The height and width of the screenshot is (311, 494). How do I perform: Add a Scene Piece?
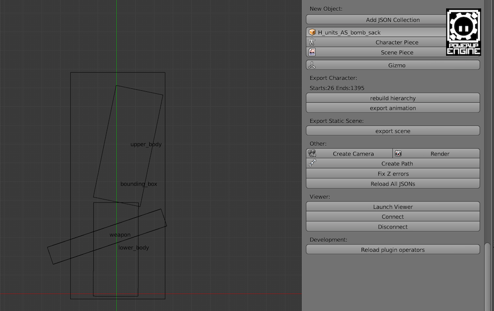[x=393, y=52]
